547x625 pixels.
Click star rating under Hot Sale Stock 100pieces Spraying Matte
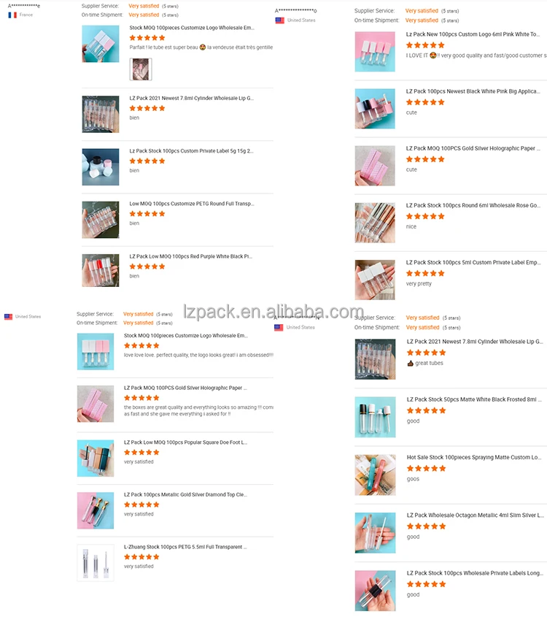click(426, 468)
